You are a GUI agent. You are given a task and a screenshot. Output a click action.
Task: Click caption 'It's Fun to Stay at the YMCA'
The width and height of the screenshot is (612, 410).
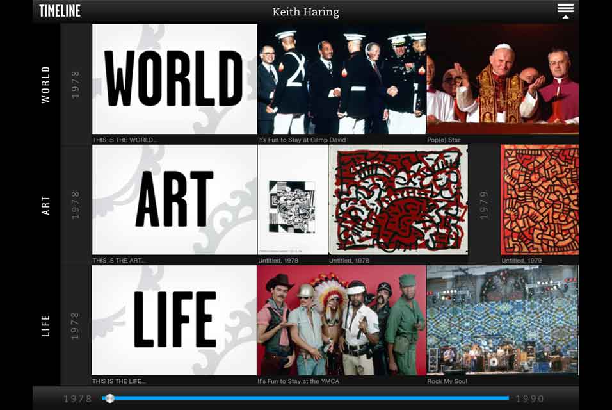coord(298,381)
